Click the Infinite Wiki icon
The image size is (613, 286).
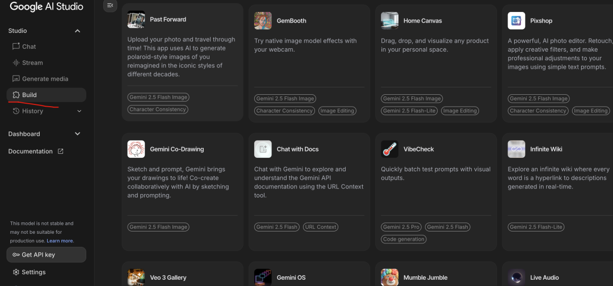pyautogui.click(x=517, y=149)
